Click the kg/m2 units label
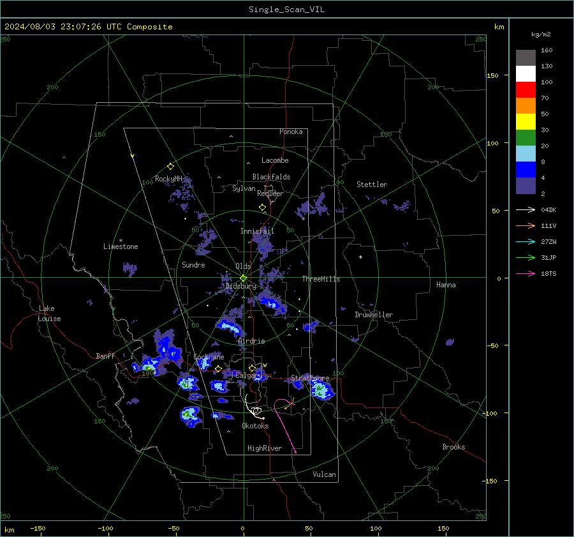The width and height of the screenshot is (574, 537). pyautogui.click(x=541, y=34)
